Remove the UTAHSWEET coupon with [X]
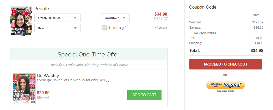The image size is (273, 110). click(196, 33)
